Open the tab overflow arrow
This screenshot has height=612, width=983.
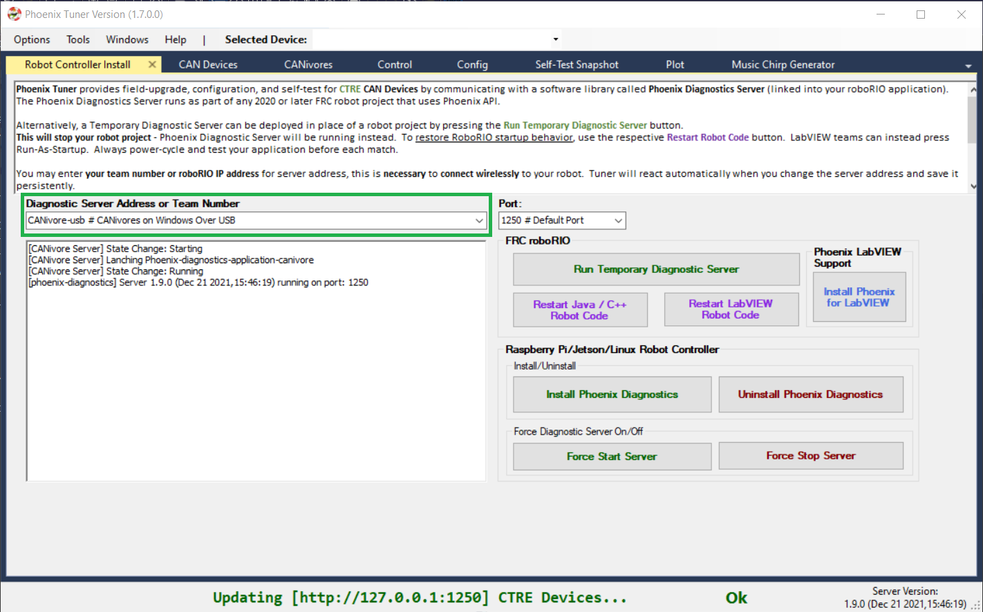(968, 66)
